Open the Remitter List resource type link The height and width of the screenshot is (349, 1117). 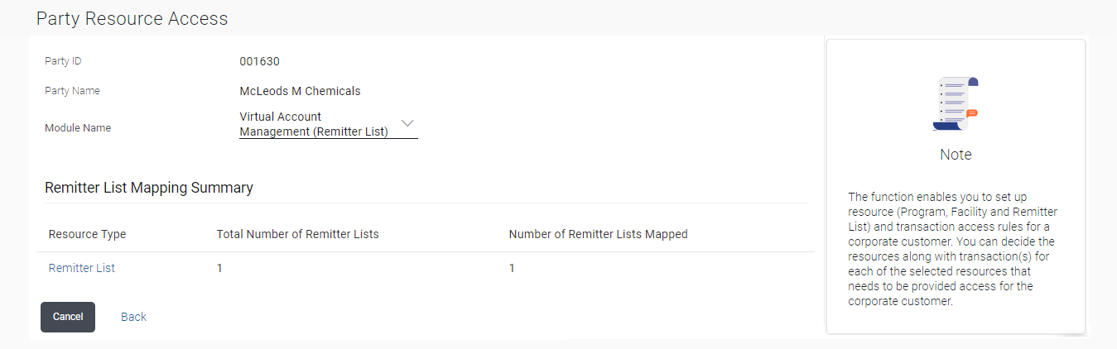tap(82, 268)
